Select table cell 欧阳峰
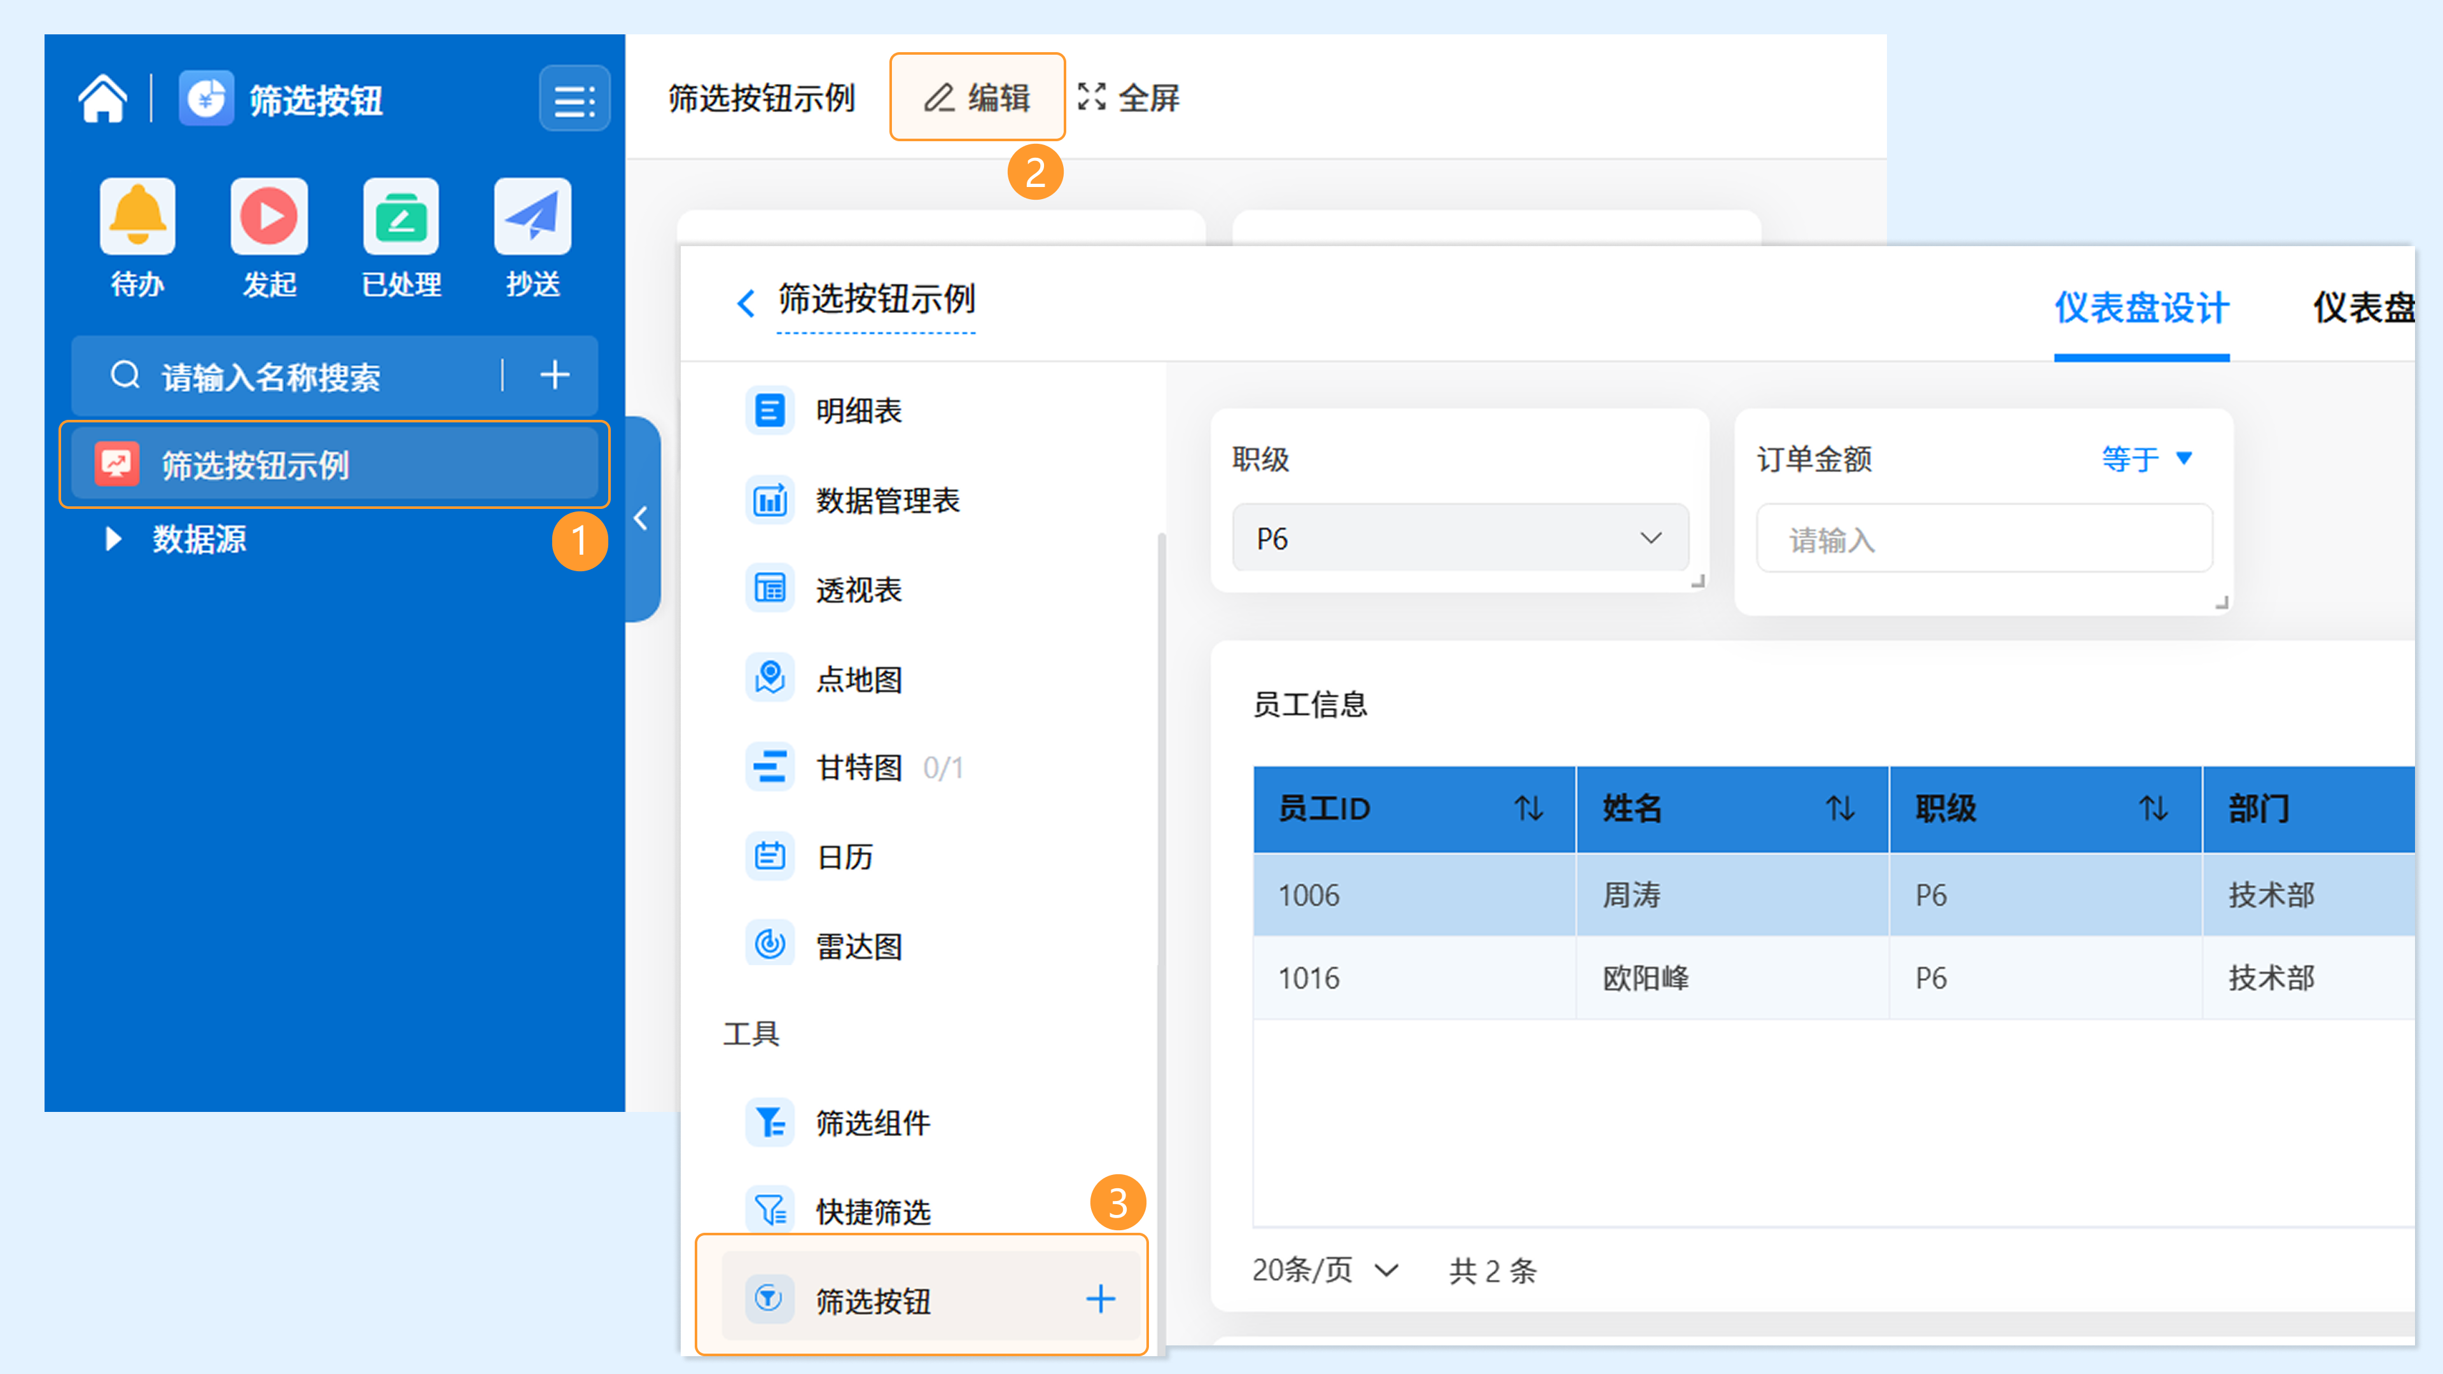 coord(1732,978)
